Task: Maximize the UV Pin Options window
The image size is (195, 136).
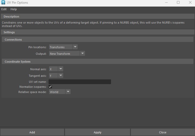Action: pos(178,3)
